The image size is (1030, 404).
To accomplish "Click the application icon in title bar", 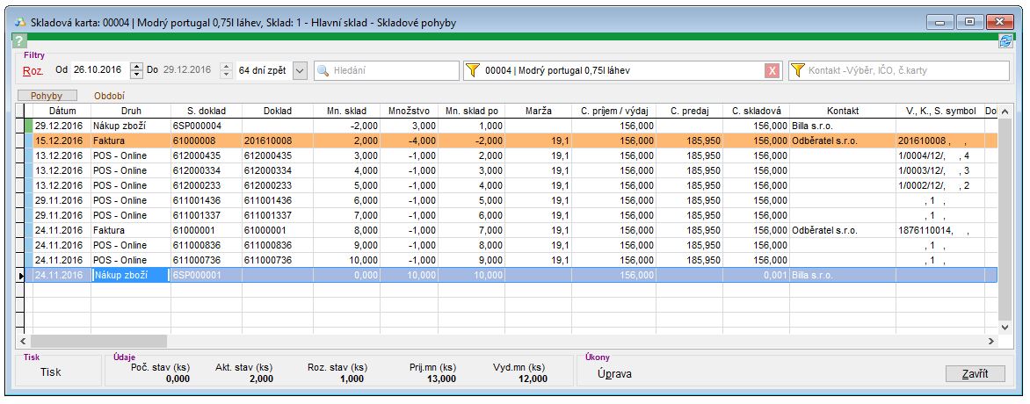I will [x=22, y=22].
